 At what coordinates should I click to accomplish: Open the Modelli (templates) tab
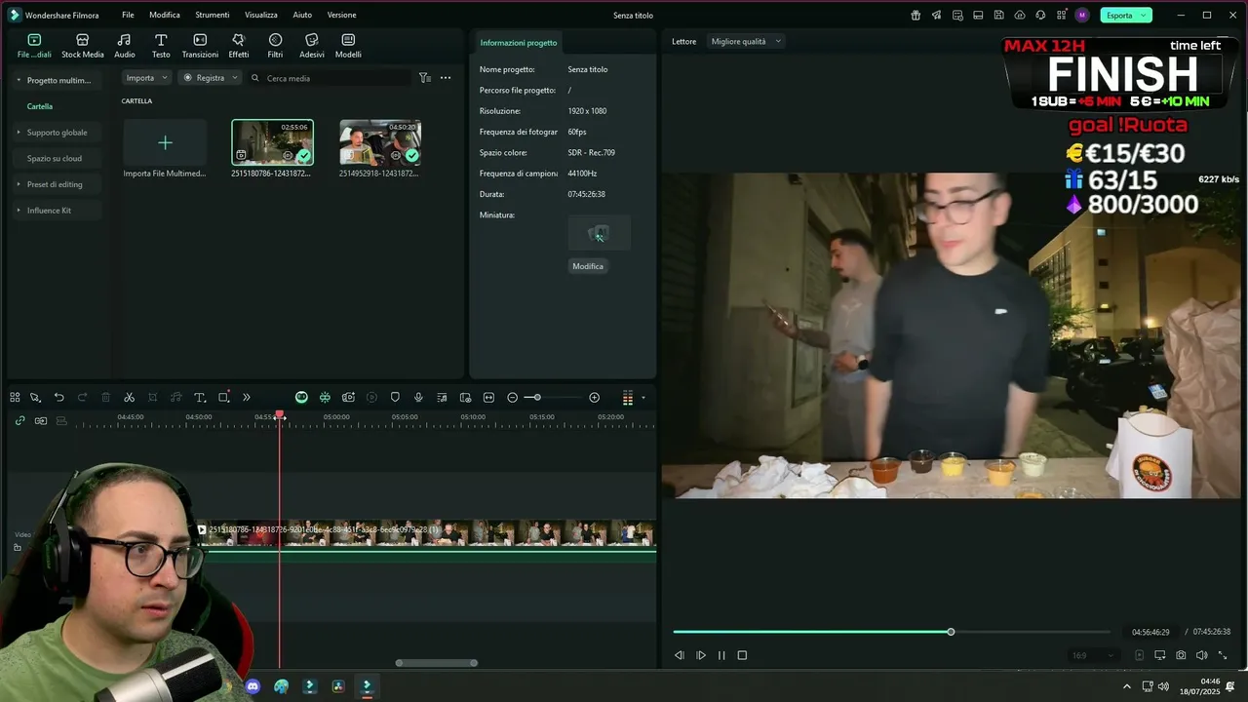point(348,46)
